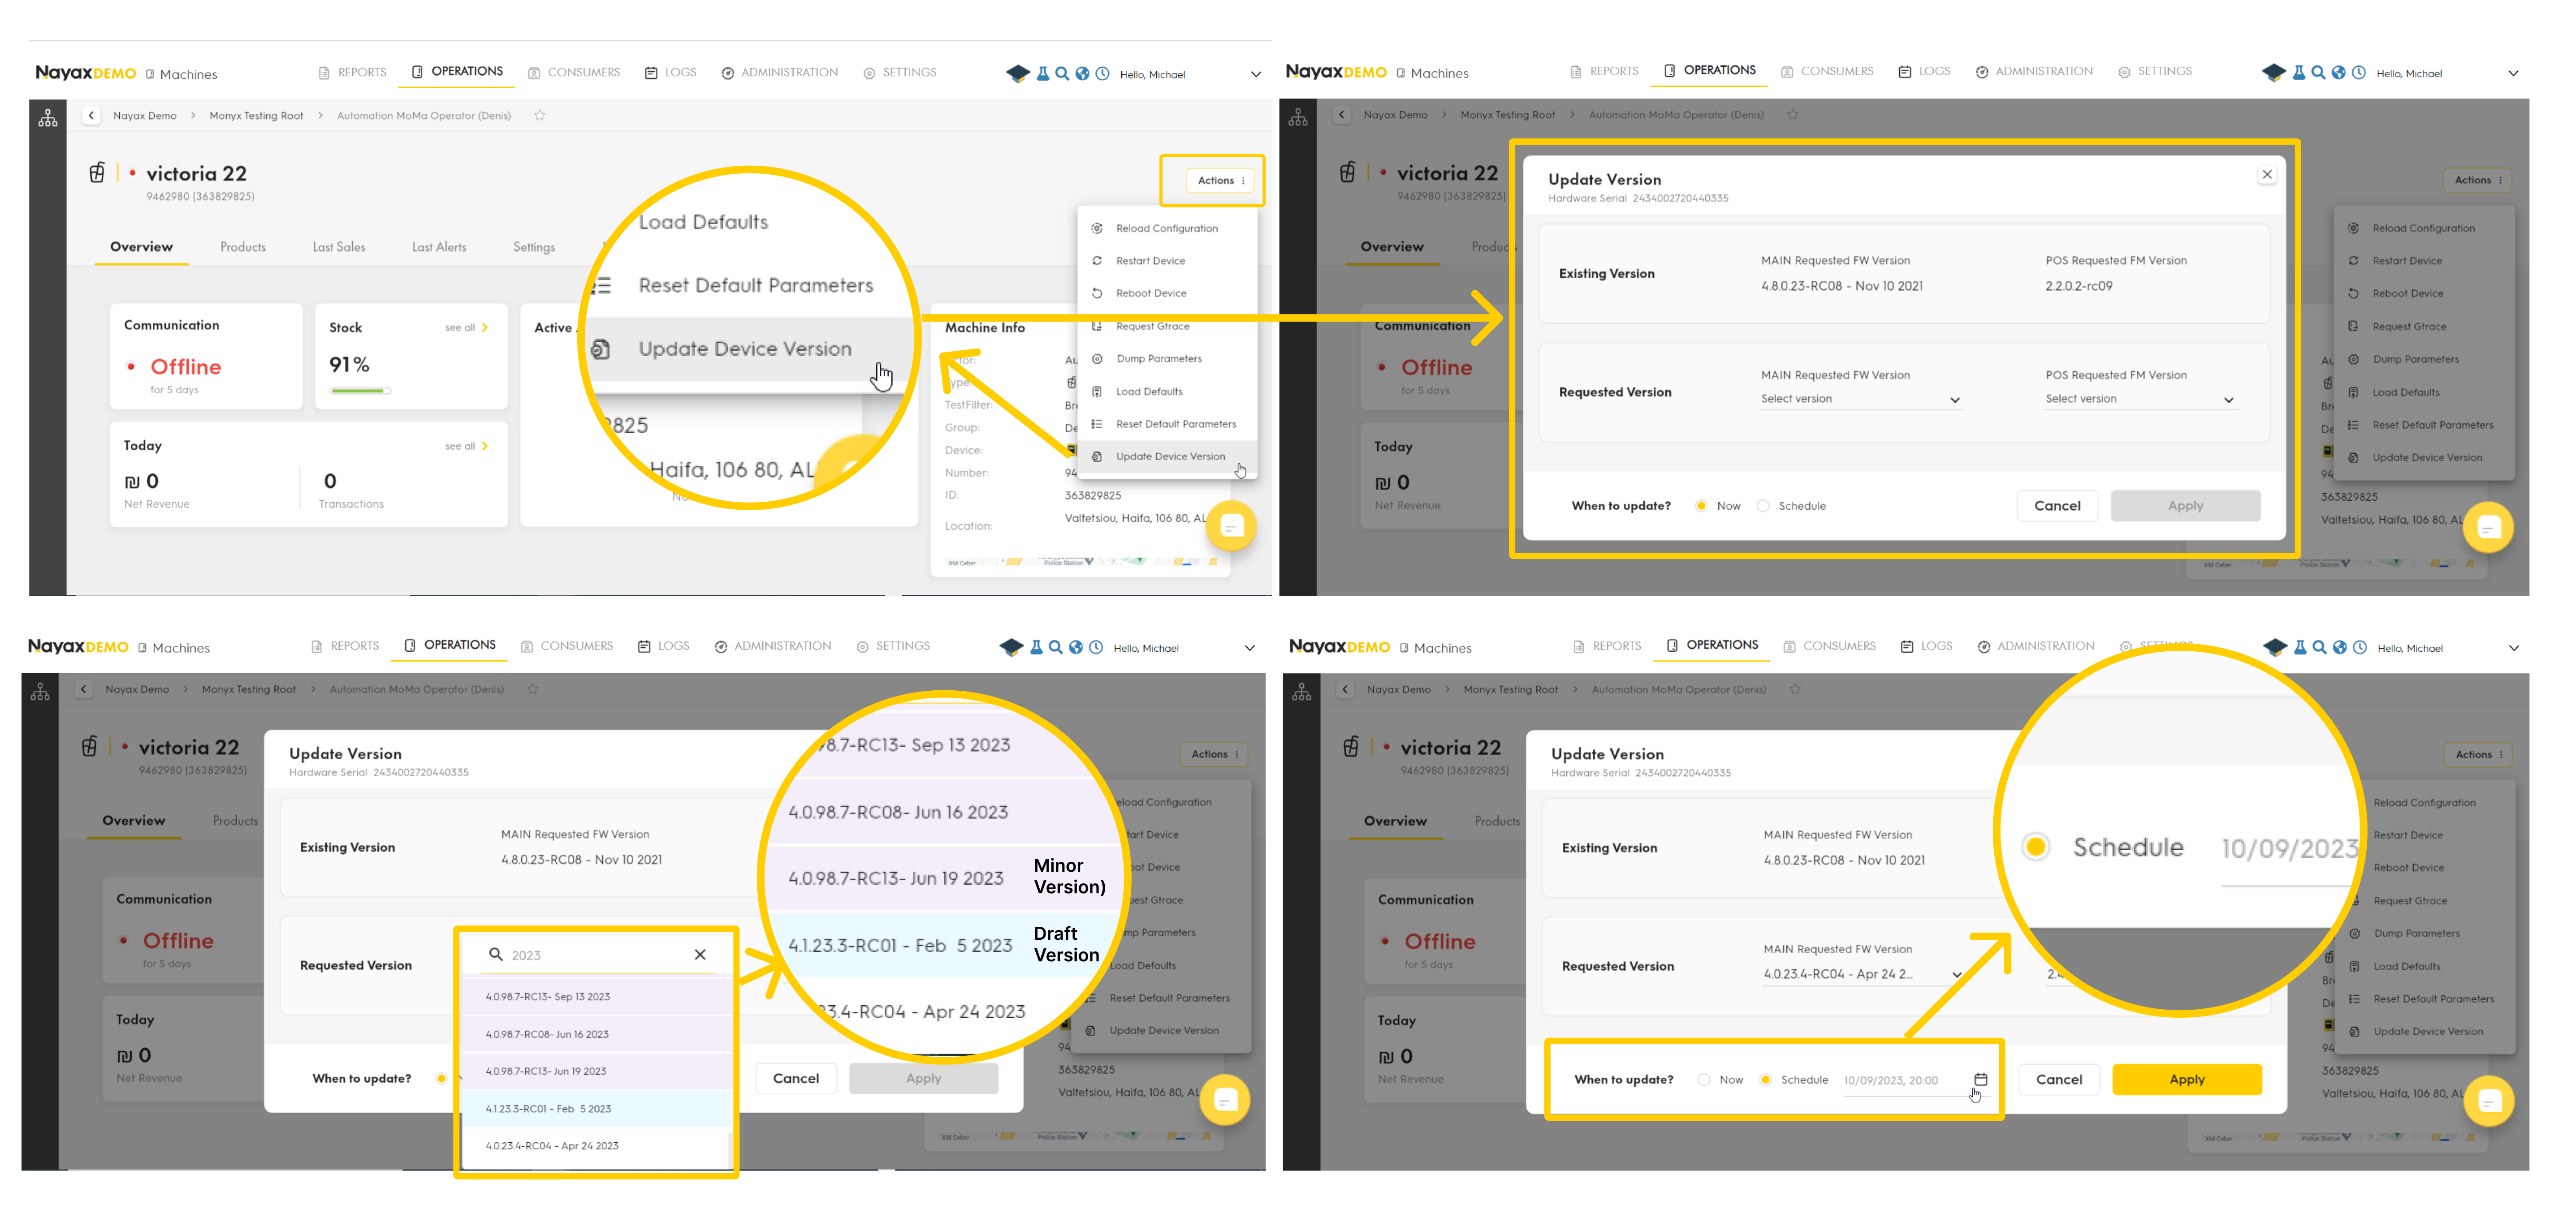Click the globe icon in top-left screenshot header
This screenshot has height=1222, width=2576.
point(1082,74)
